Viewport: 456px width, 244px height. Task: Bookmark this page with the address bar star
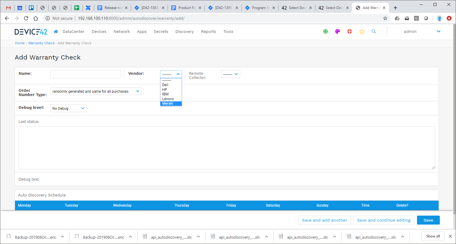click(x=385, y=18)
